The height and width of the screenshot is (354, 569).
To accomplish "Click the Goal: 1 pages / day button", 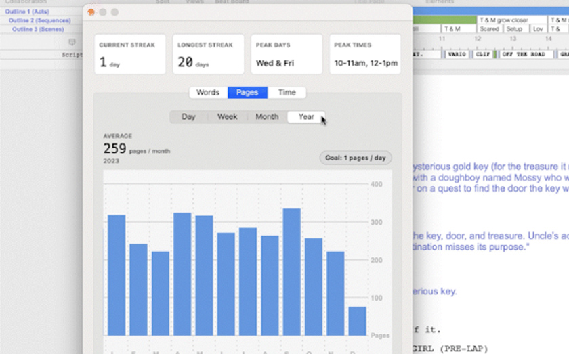I will pyautogui.click(x=355, y=158).
